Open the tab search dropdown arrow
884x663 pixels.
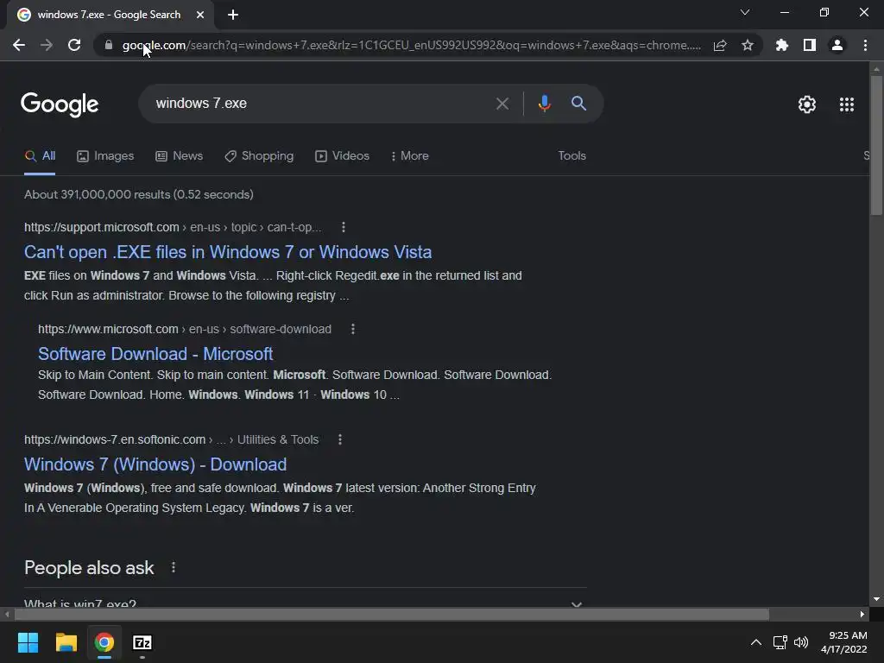pos(745,12)
